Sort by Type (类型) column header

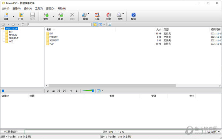pos(166,30)
